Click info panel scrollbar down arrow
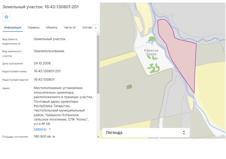The image size is (226, 159). pyautogui.click(x=98, y=137)
